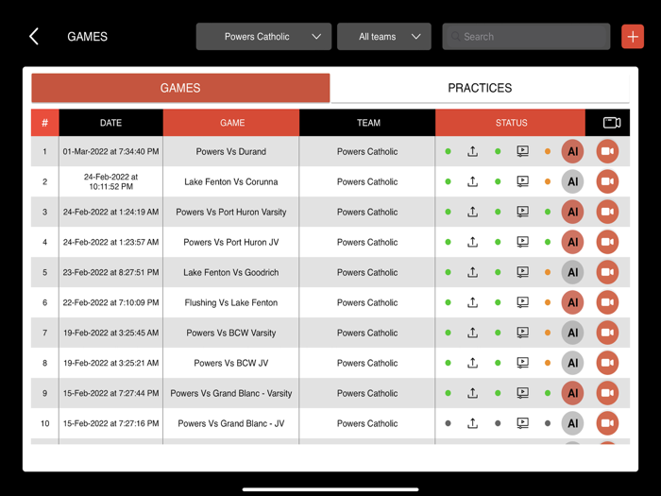Image resolution: width=661 pixels, height=496 pixels.
Task: Camera button for Powers Vs Grand Blanc - JV
Action: click(607, 423)
